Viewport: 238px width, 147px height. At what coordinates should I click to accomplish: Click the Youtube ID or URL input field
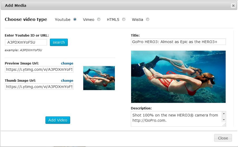tap(26, 42)
